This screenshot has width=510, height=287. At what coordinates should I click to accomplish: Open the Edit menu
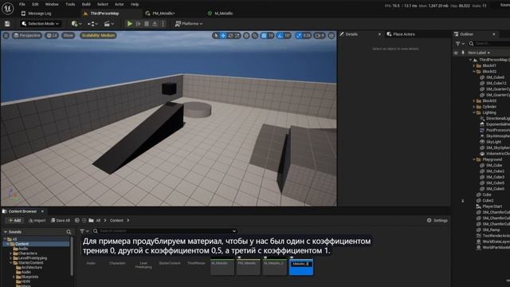(35, 4)
